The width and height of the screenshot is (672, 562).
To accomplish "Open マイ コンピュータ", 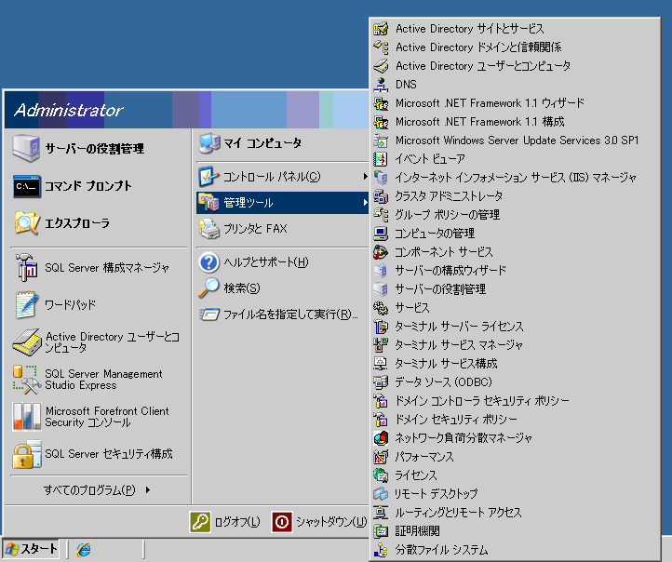I will (282, 143).
